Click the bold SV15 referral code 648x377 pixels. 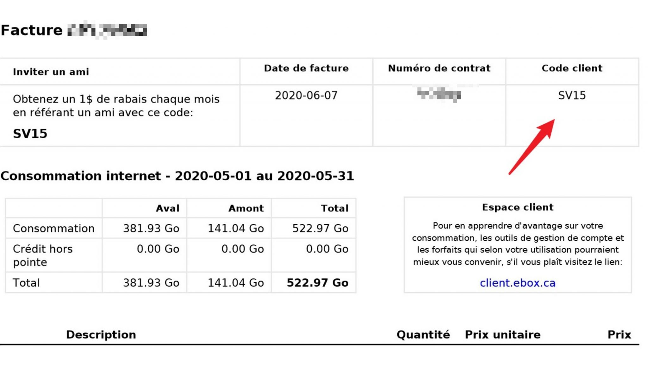pos(30,134)
